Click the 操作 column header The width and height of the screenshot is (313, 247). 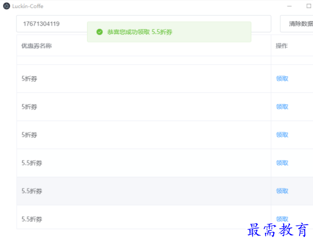point(282,46)
